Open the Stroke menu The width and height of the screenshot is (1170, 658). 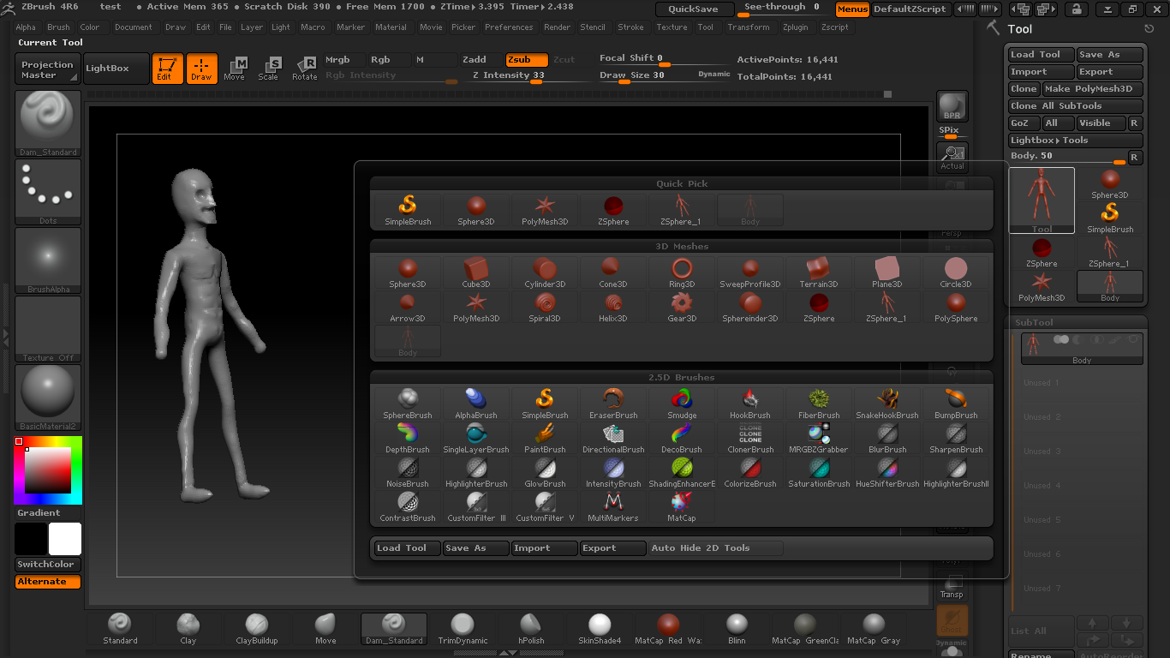[x=630, y=27]
